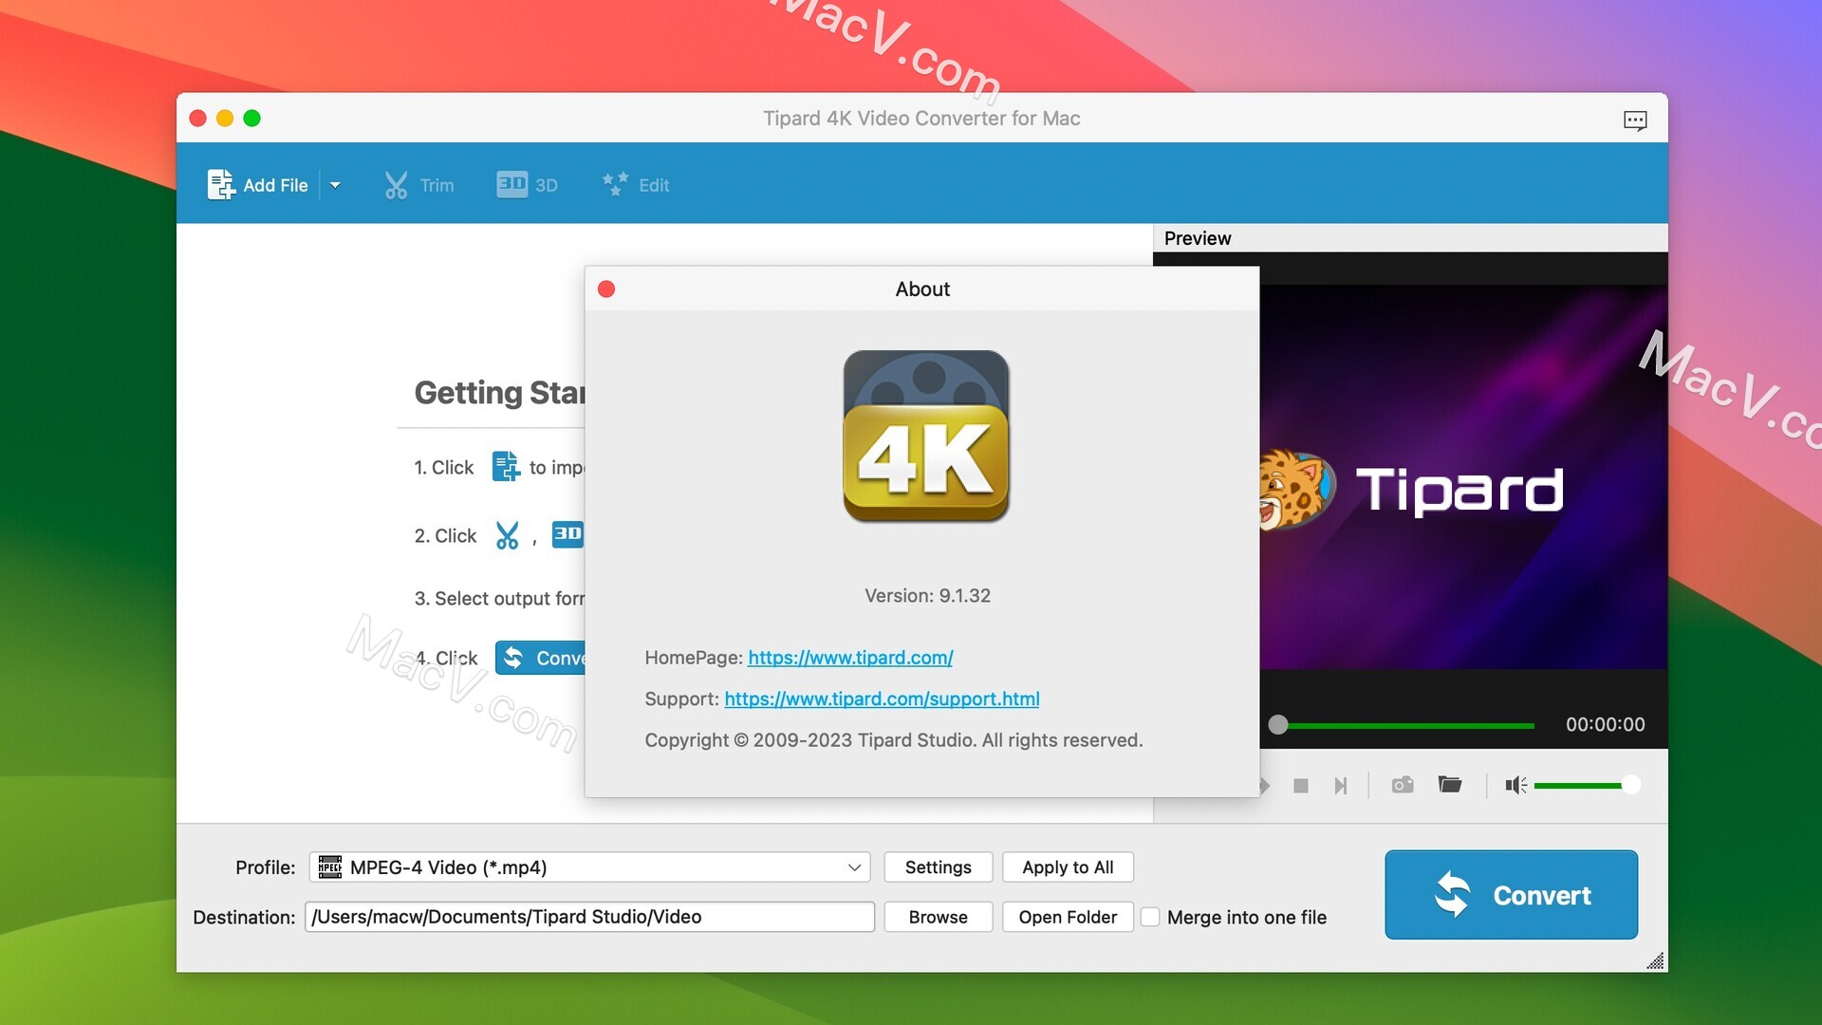Click the Add File arrow expander
1822x1025 pixels.
(x=334, y=184)
